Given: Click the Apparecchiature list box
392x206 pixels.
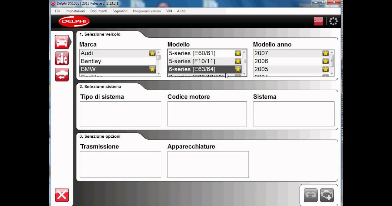Looking at the screenshot, I should coord(208,164).
